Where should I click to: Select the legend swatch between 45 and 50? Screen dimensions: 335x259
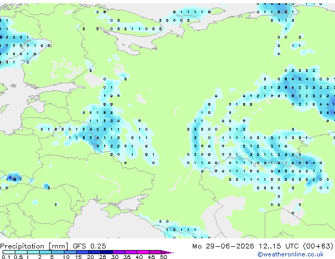click(x=155, y=252)
